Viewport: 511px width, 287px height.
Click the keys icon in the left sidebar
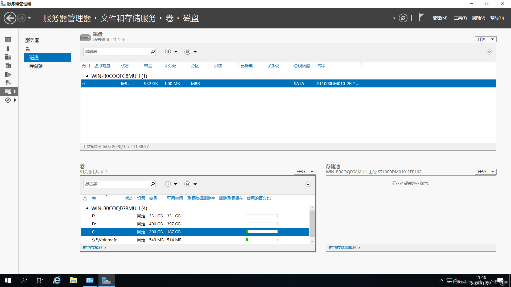pos(8,83)
